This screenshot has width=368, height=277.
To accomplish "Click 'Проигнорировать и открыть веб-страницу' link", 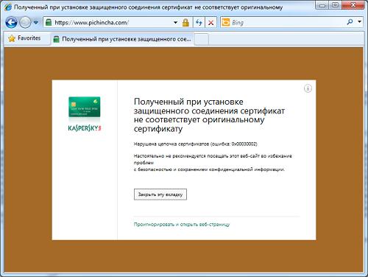I will pos(182,225).
